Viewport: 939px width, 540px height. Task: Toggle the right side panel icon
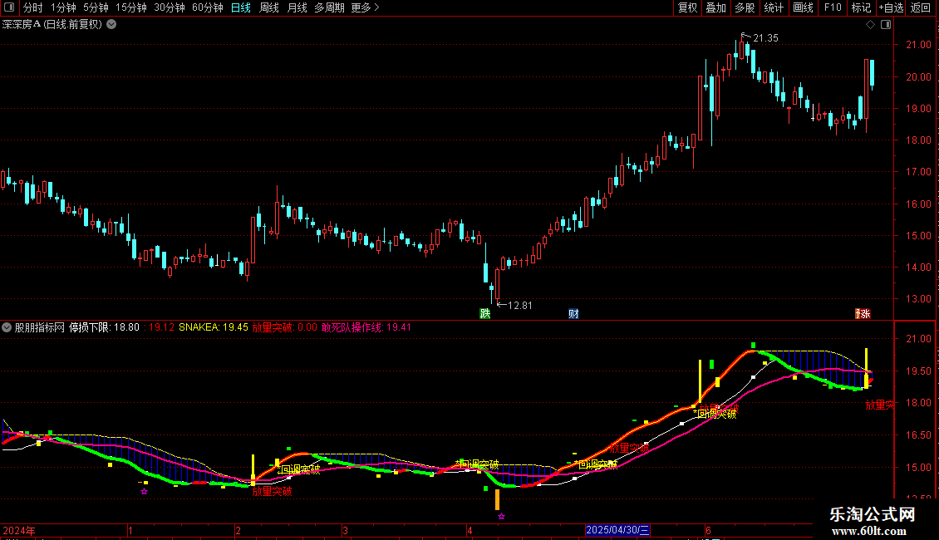click(887, 25)
